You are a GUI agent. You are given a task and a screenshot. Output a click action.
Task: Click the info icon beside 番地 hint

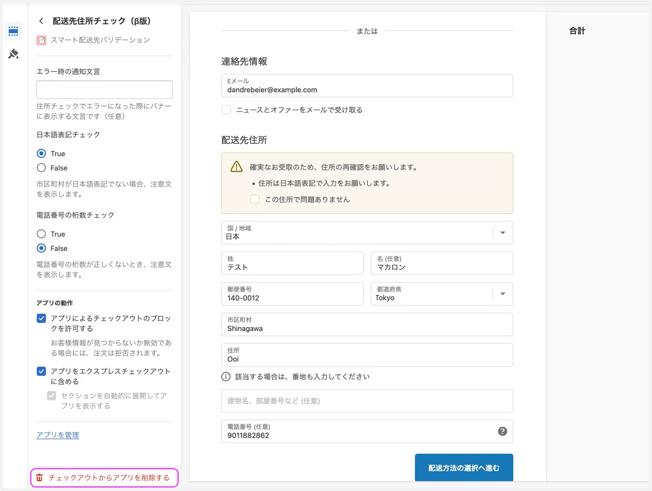pyautogui.click(x=226, y=376)
